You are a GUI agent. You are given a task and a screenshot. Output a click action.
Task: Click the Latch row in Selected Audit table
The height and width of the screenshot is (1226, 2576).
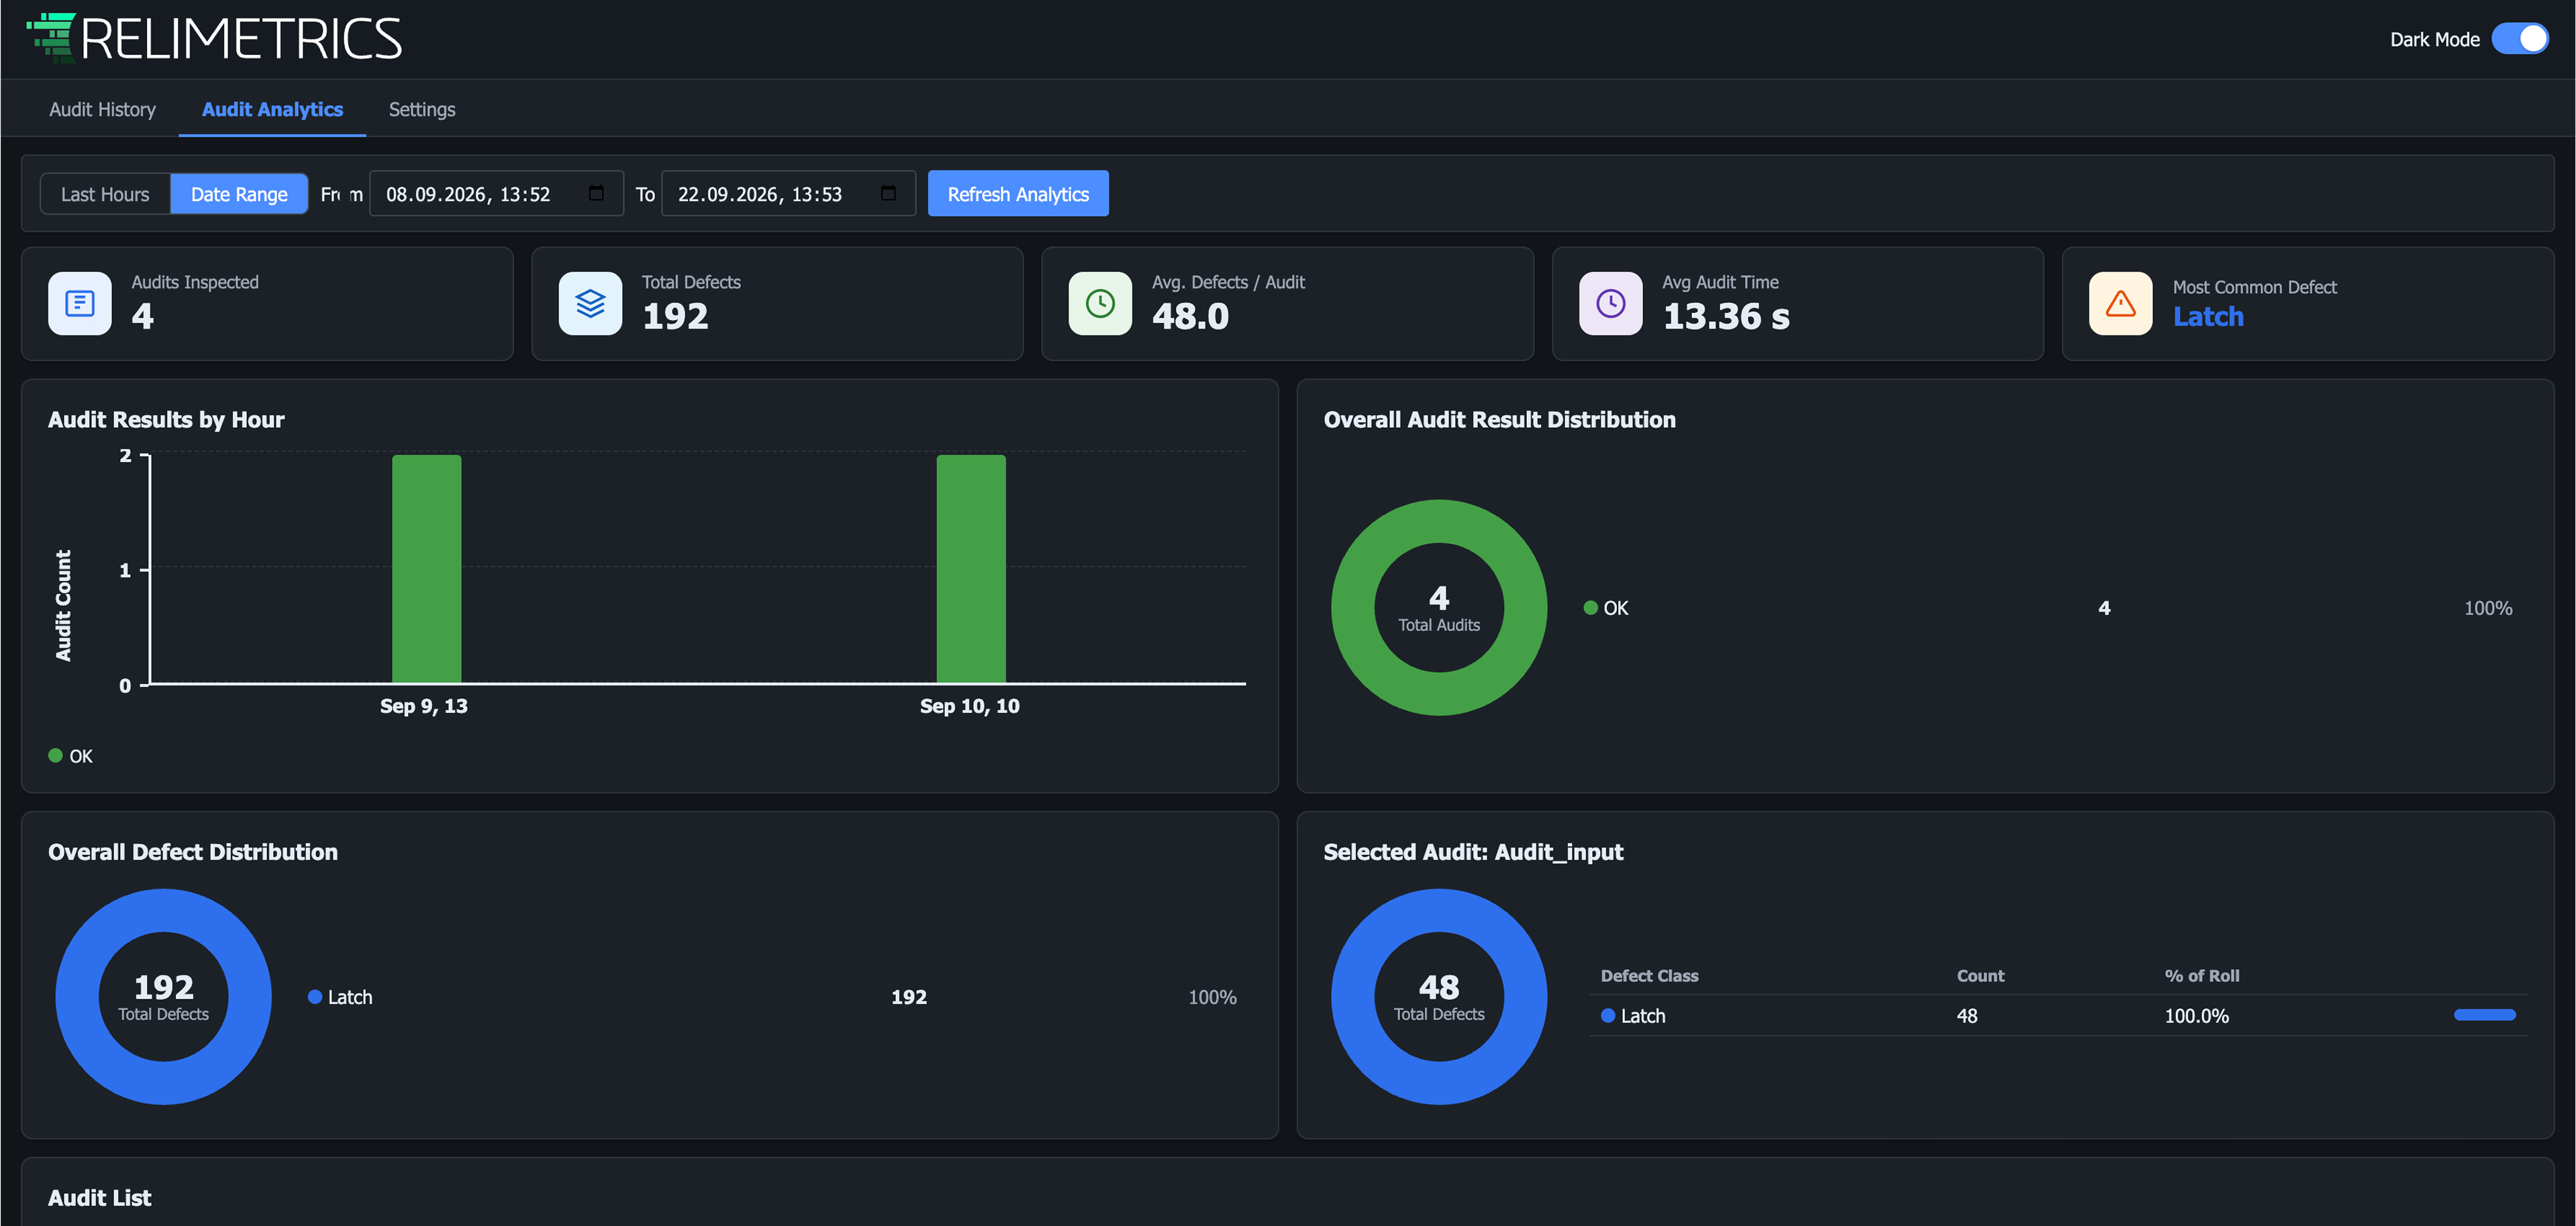coord(2058,1015)
